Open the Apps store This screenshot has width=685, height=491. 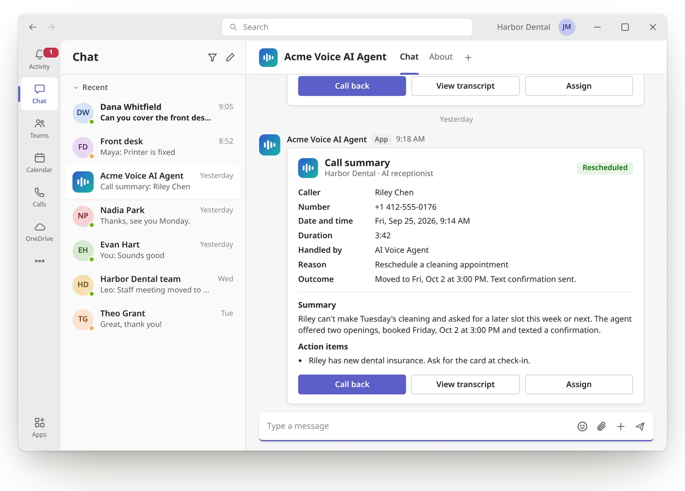pos(39,427)
